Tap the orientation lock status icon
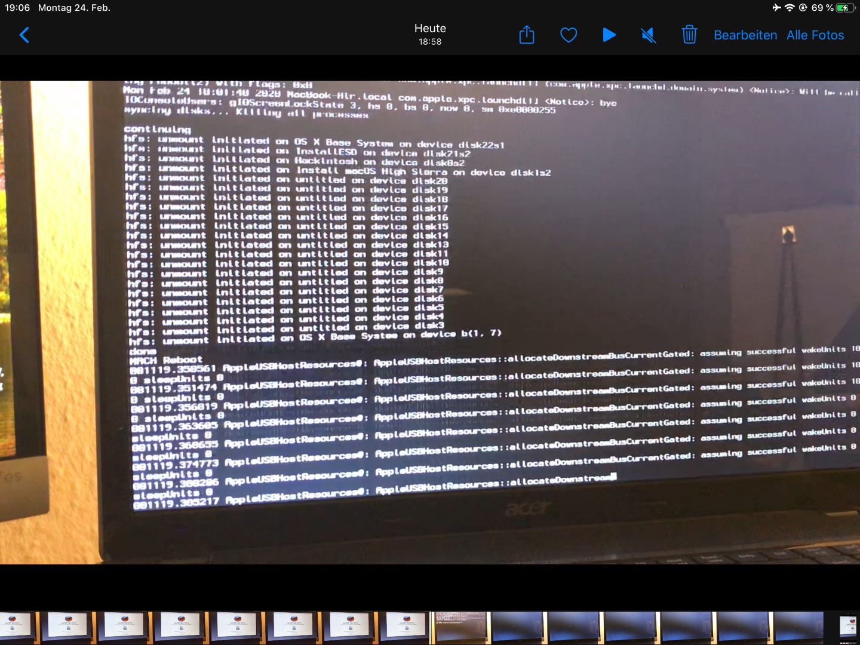 tap(803, 8)
